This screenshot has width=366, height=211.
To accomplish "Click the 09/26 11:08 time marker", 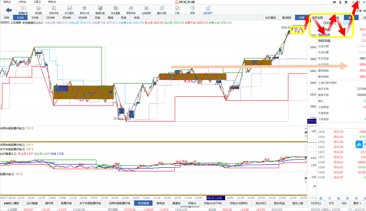I will pyautogui.click(x=216, y=198).
